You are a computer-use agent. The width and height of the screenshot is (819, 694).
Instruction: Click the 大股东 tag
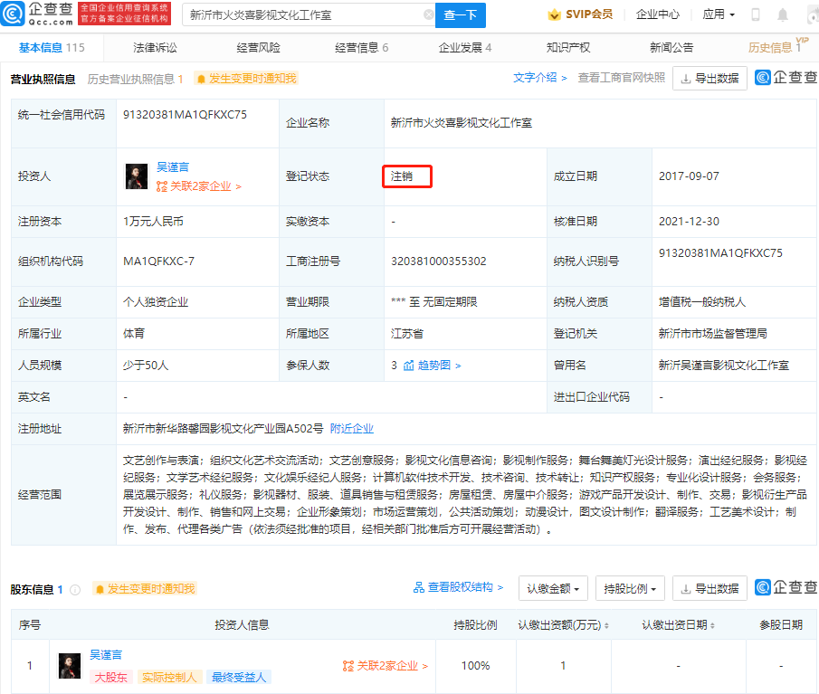111,678
